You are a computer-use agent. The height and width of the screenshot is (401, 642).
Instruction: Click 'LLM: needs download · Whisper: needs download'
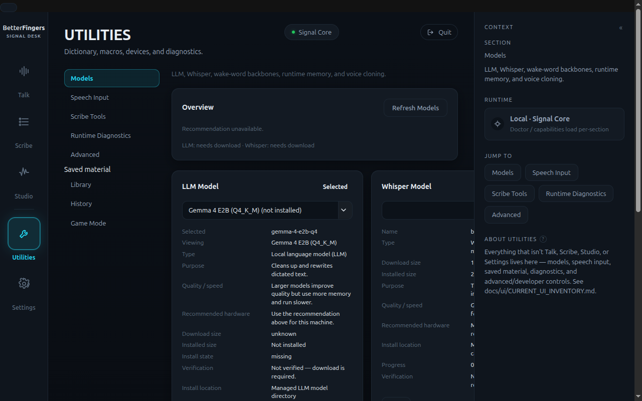248,145
